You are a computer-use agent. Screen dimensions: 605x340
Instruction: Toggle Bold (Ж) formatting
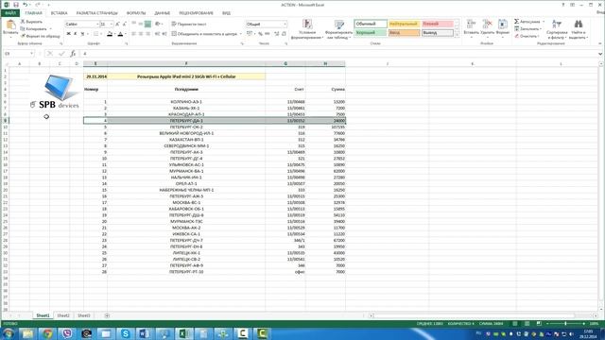[x=68, y=34]
